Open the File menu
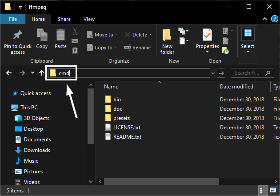The image size is (280, 196). (13, 19)
